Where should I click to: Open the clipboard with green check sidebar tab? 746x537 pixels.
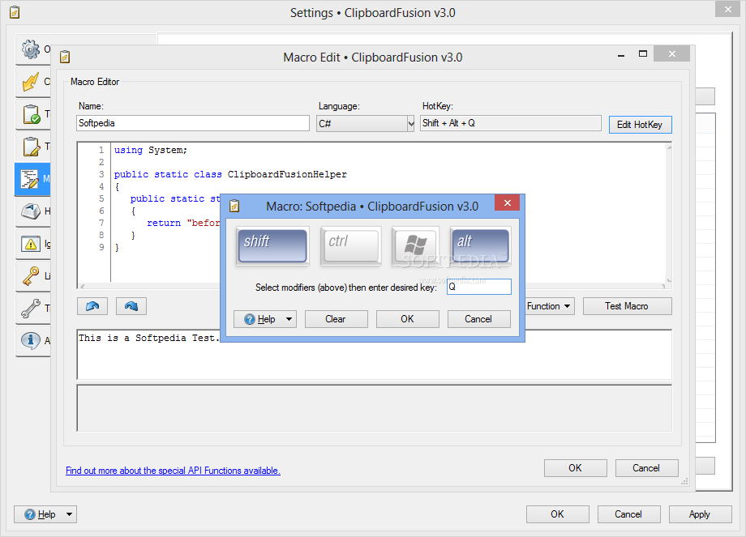pos(32,114)
